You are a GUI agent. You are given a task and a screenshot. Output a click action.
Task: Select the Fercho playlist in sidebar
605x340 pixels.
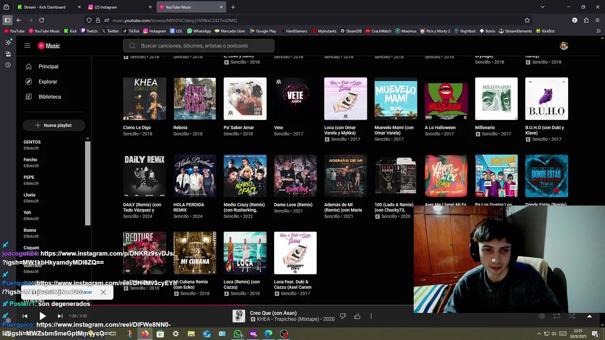coord(30,160)
